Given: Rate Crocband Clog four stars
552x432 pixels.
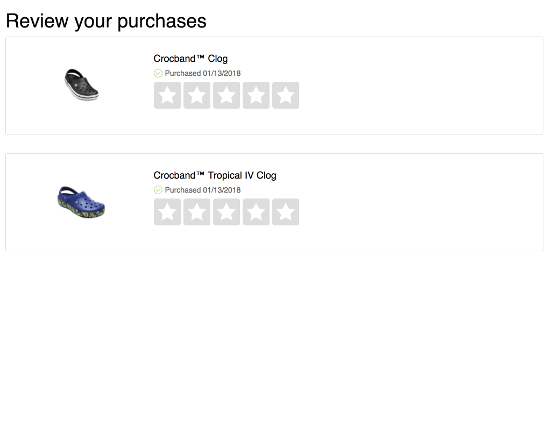Looking at the screenshot, I should pyautogui.click(x=256, y=95).
